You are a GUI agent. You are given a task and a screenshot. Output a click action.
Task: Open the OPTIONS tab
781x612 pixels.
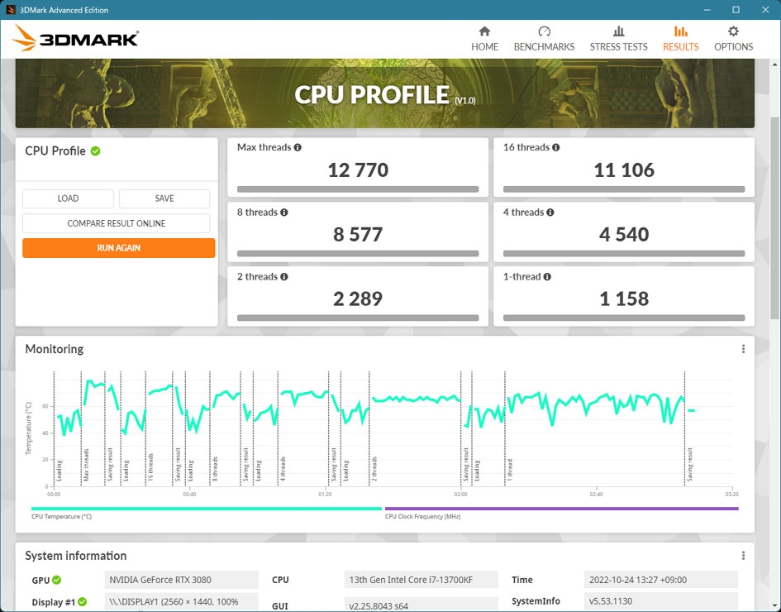coord(733,39)
